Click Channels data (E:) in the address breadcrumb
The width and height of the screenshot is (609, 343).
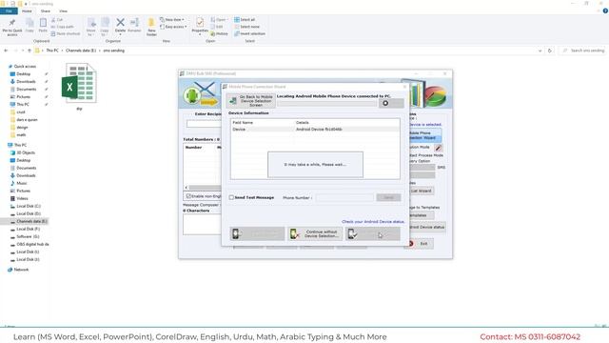pos(81,50)
